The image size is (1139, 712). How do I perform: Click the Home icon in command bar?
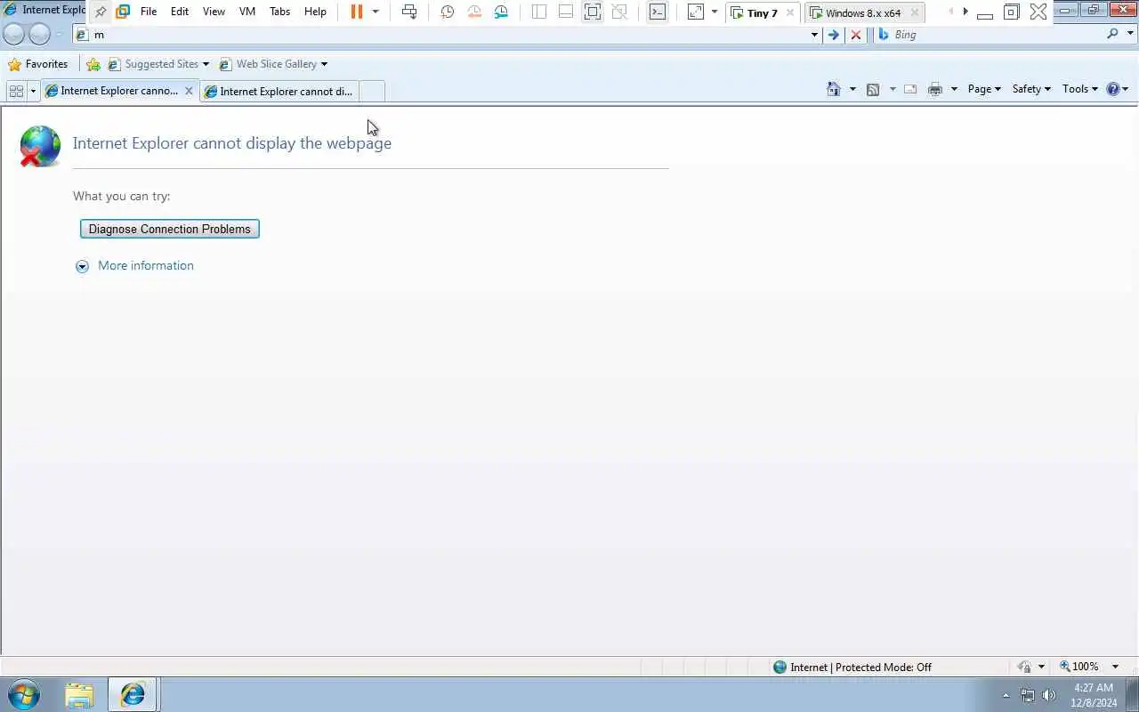[x=834, y=89]
